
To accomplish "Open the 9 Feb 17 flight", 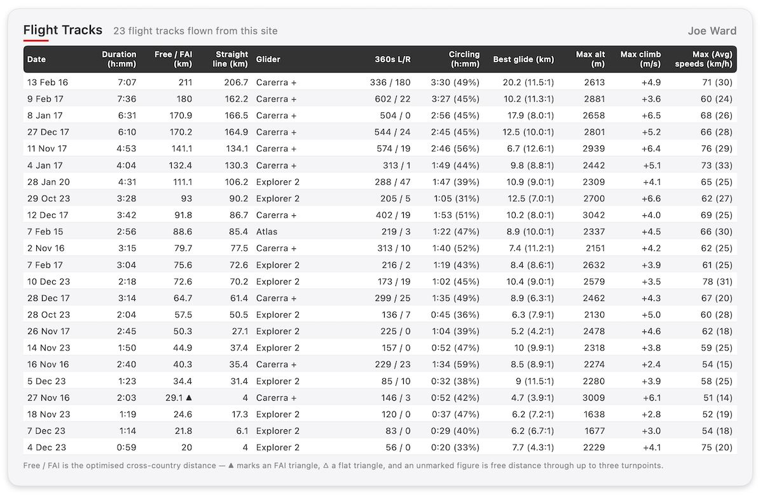I will [380, 98].
